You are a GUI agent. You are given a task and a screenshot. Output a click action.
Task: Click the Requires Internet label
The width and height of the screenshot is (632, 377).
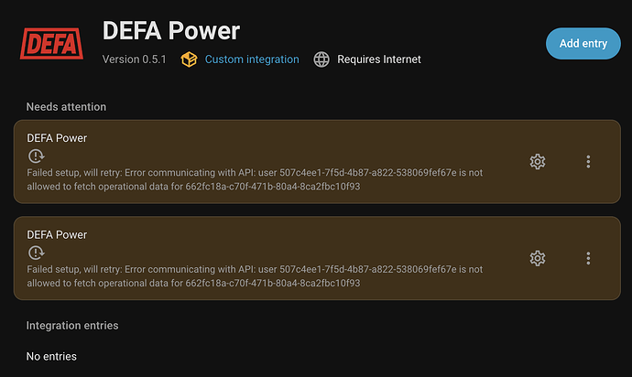[x=379, y=59]
